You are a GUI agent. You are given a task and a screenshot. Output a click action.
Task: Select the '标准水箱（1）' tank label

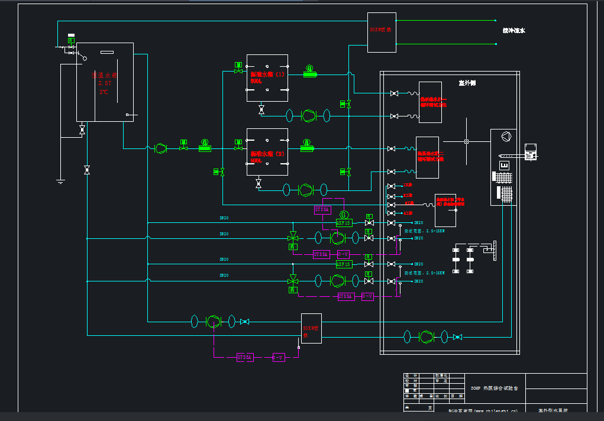pyautogui.click(x=267, y=75)
